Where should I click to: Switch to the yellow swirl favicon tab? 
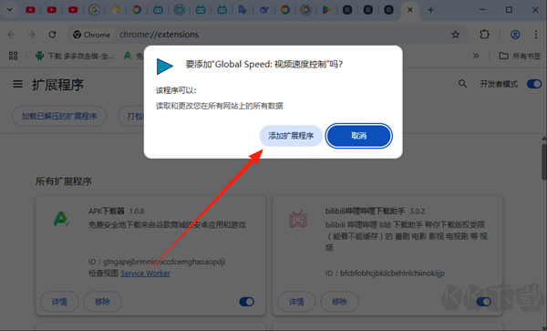coord(116,10)
